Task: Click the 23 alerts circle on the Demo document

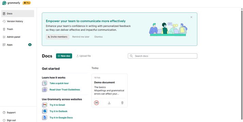Action: pyautogui.click(x=96, y=103)
